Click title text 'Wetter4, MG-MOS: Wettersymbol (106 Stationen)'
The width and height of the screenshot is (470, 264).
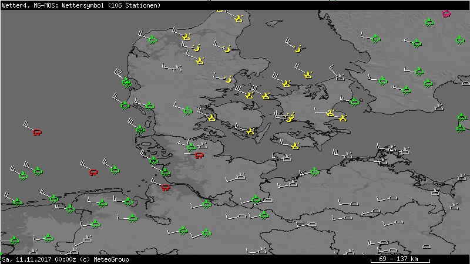tap(81, 5)
